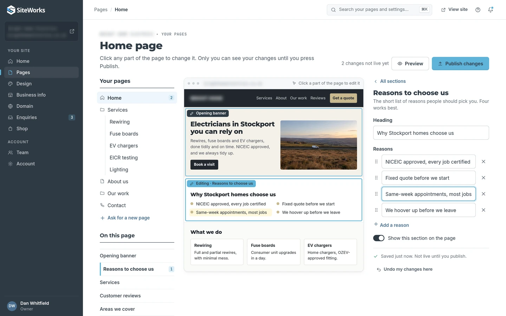Open the help question mark icon

478,10
